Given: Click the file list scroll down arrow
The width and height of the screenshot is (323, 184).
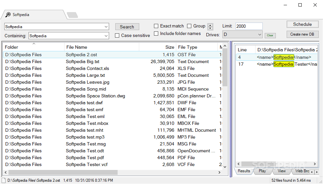Looking at the screenshot, I should click(225, 167).
